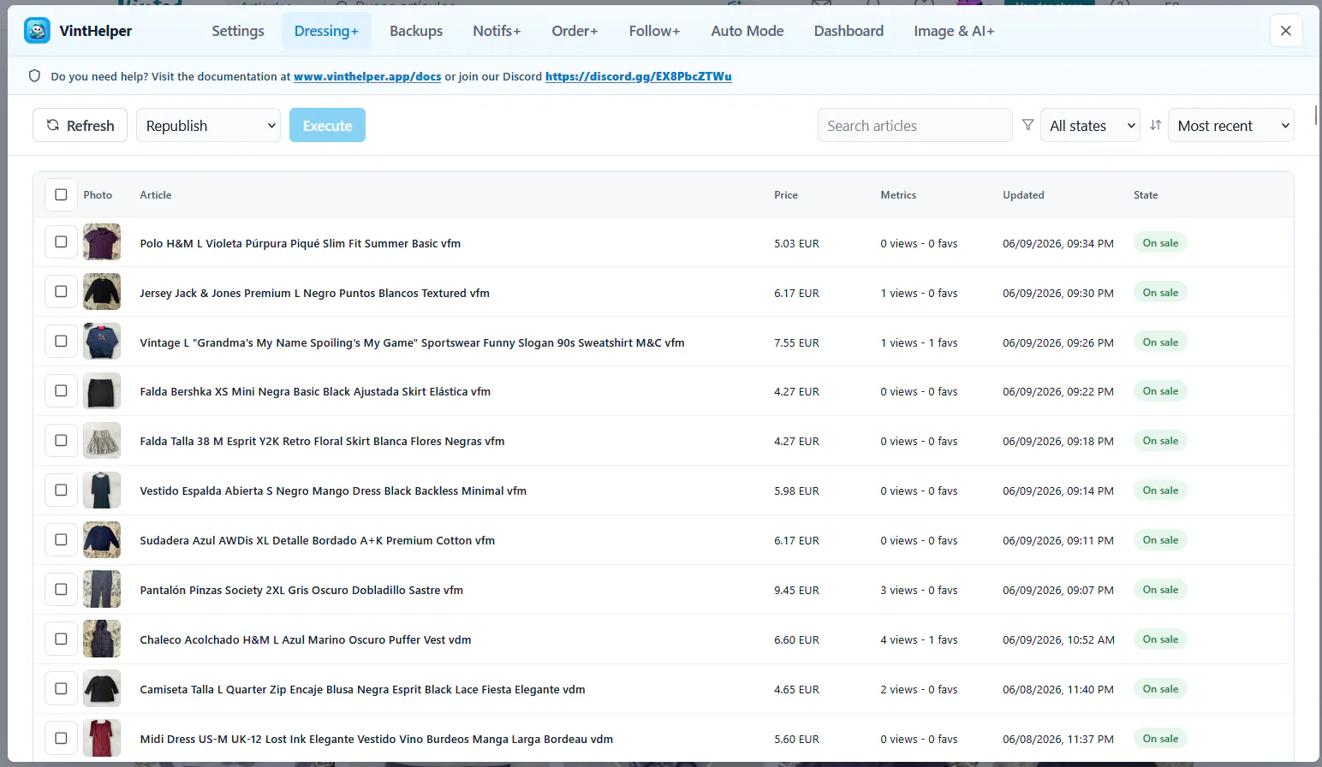Open the purple polo photo thumbnail
This screenshot has height=767, width=1322.
pyautogui.click(x=102, y=242)
